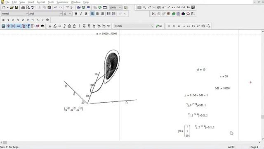Image resolution: width=264 pixels, height=149 pixels.
Task: Show the Greek symbol toolbar
Action: tap(38, 26)
